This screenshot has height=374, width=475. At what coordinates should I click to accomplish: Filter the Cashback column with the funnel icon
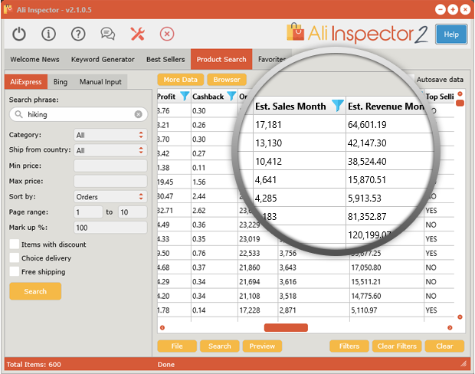pyautogui.click(x=231, y=96)
